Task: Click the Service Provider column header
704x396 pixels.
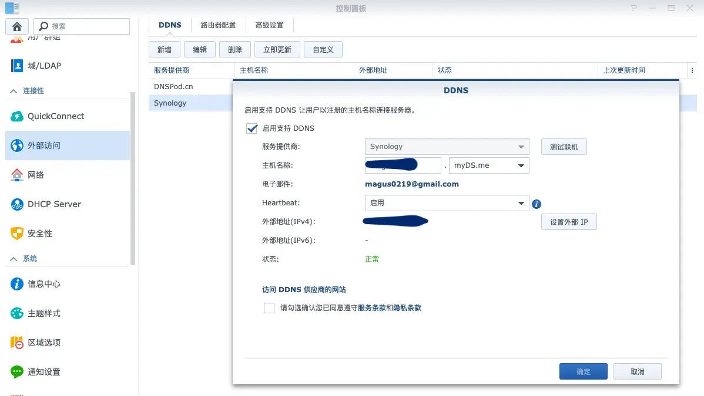Action: click(x=192, y=70)
